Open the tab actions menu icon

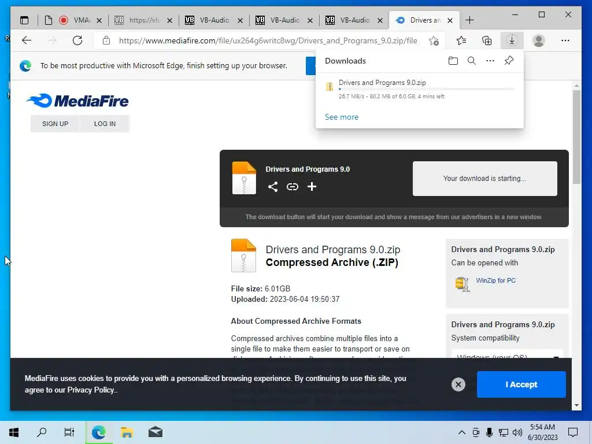click(24, 20)
